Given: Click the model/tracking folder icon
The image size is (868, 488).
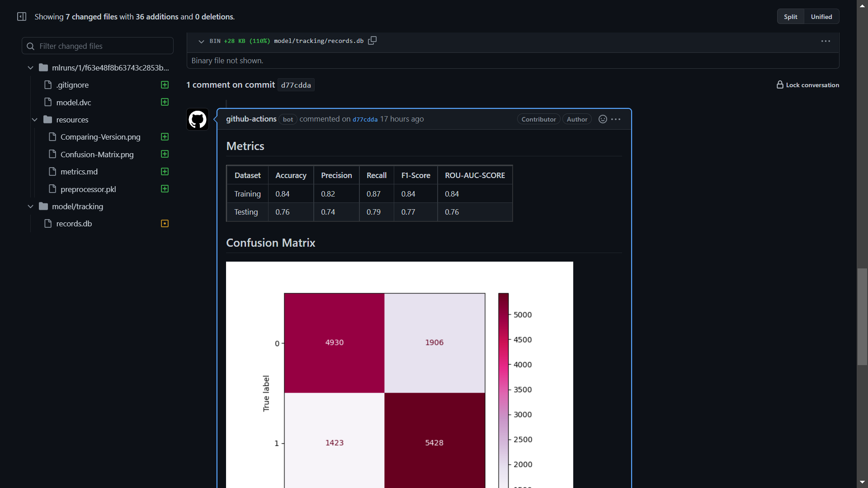Looking at the screenshot, I should pyautogui.click(x=43, y=206).
